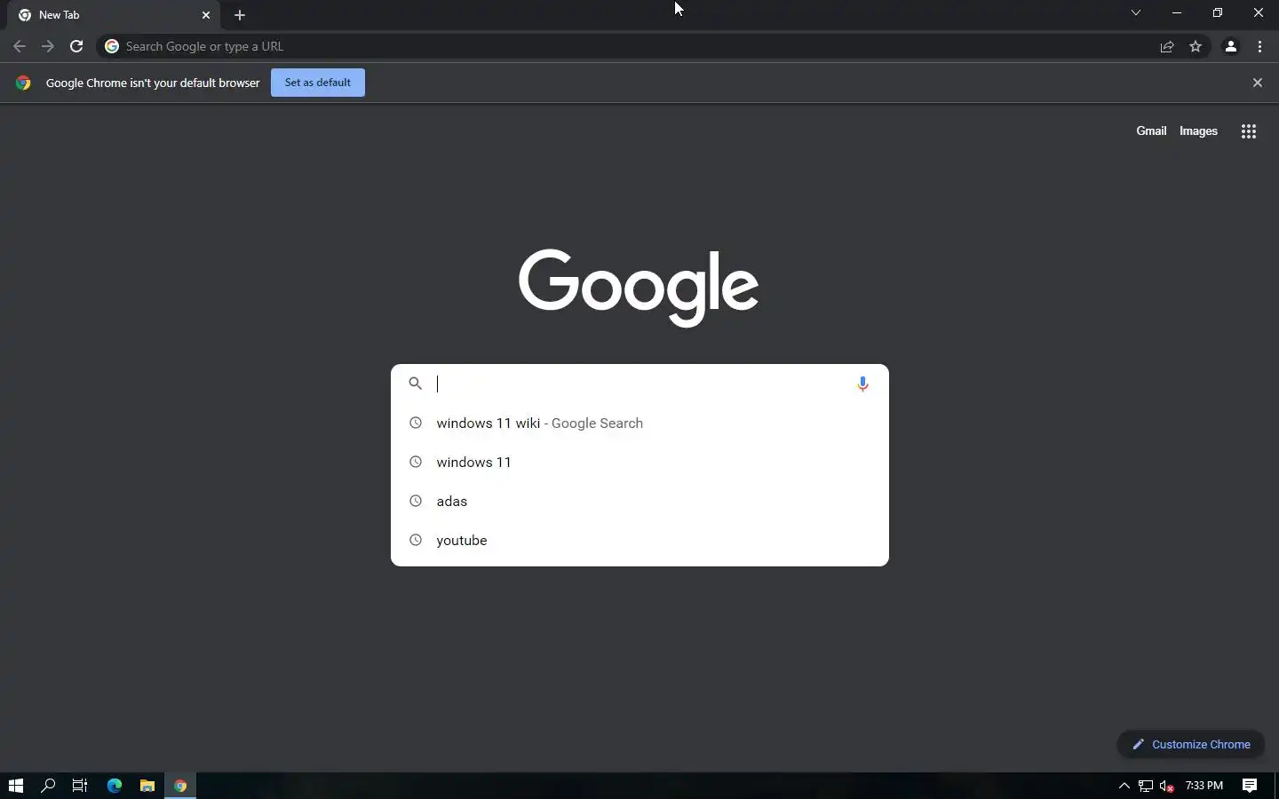This screenshot has width=1279, height=799.
Task: Open Task View on taskbar
Action: 80,786
